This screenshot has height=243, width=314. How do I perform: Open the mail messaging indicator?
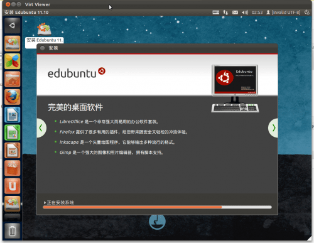pyautogui.click(x=235, y=13)
